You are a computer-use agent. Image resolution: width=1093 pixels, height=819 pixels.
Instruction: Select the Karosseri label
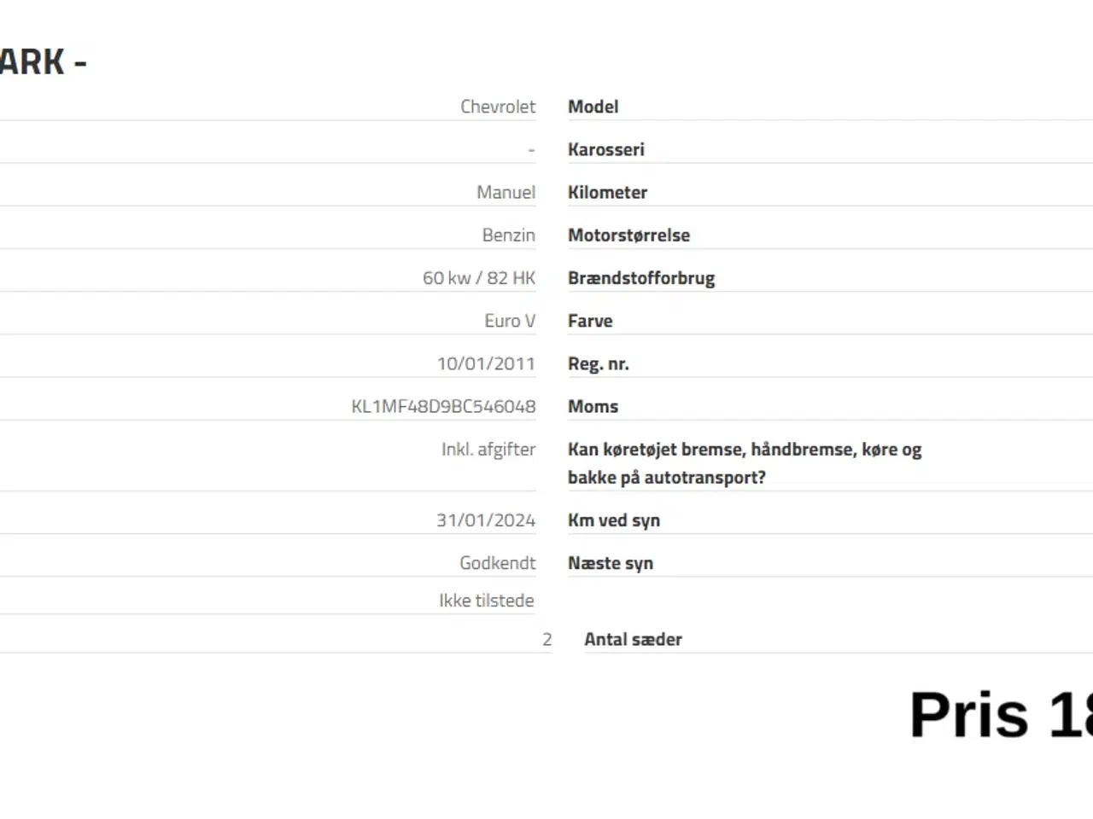pos(605,149)
